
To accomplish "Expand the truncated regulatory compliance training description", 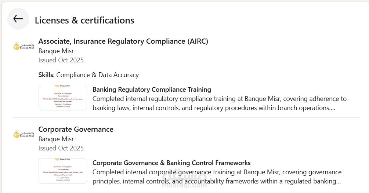I will [x=332, y=108].
